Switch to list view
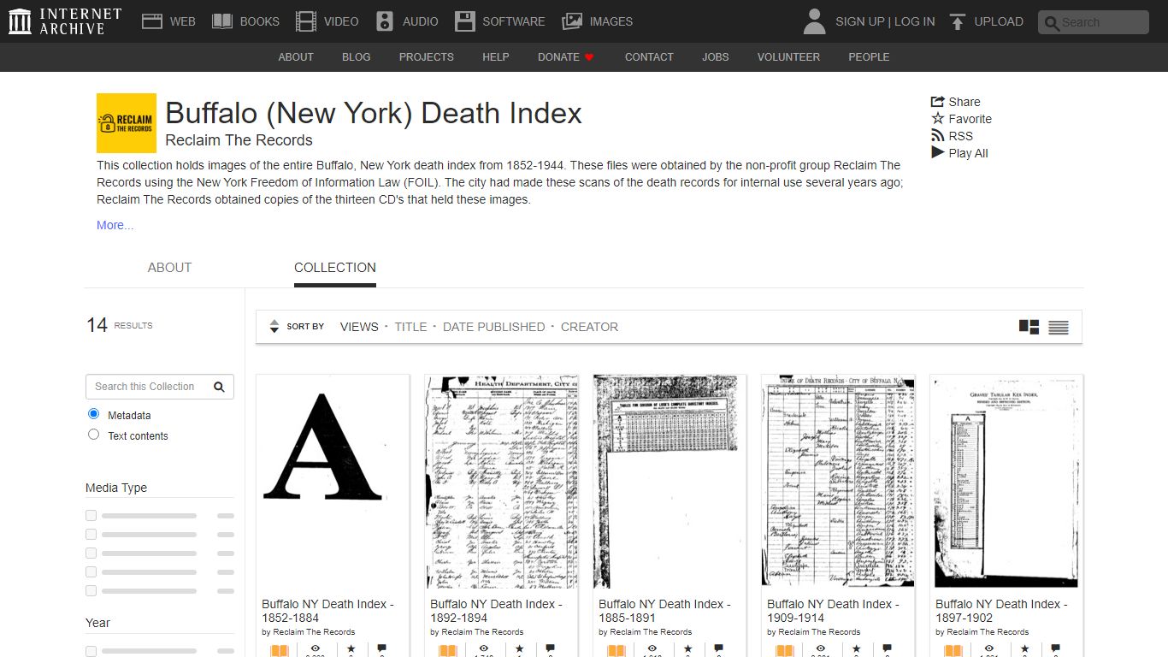The height and width of the screenshot is (657, 1168). point(1059,327)
